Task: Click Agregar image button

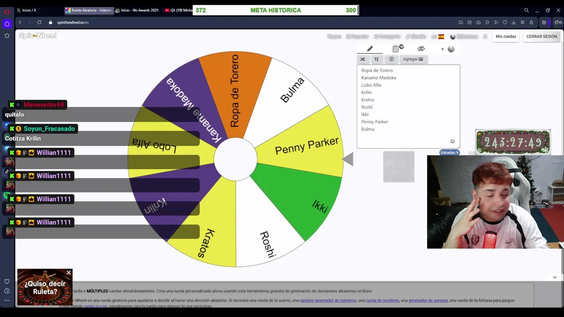Action: 413,59
